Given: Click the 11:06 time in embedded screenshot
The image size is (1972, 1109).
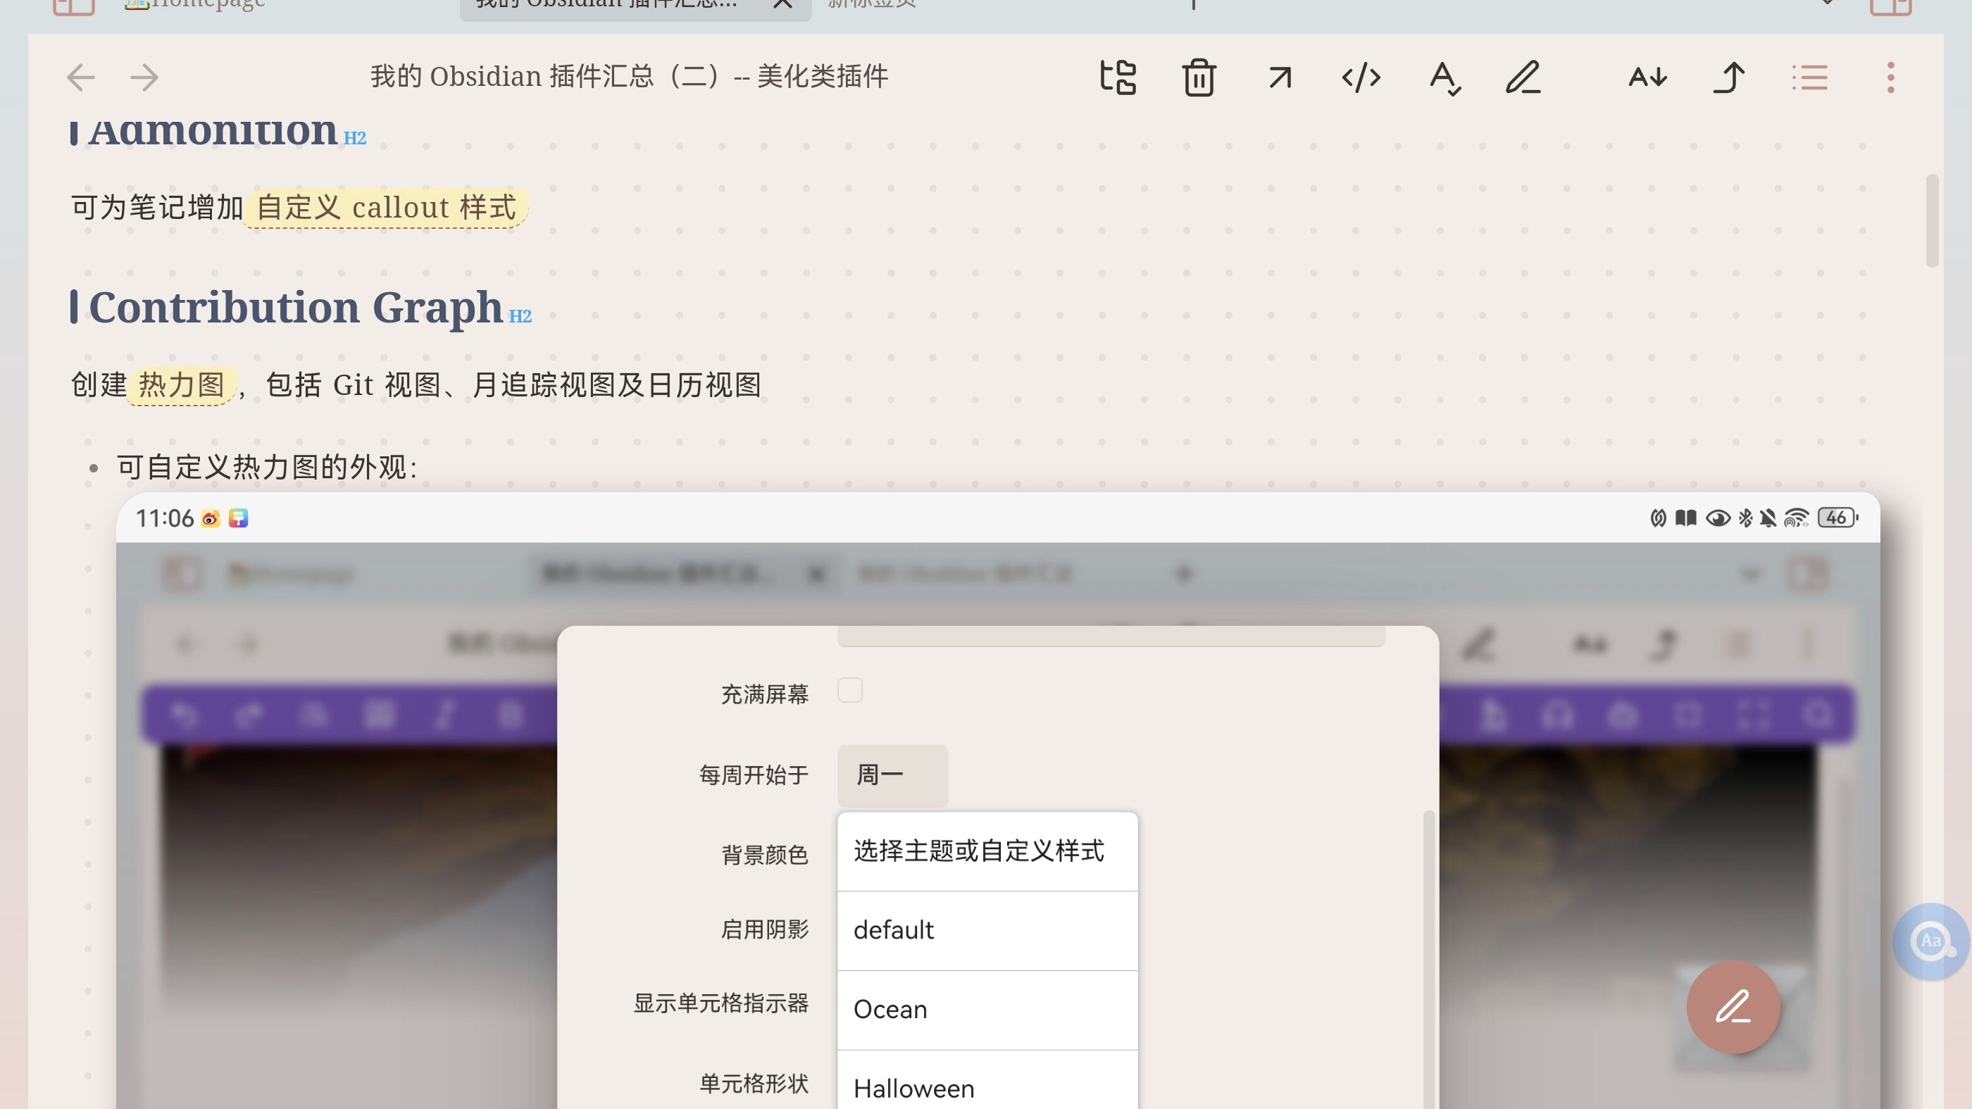Looking at the screenshot, I should click(165, 518).
